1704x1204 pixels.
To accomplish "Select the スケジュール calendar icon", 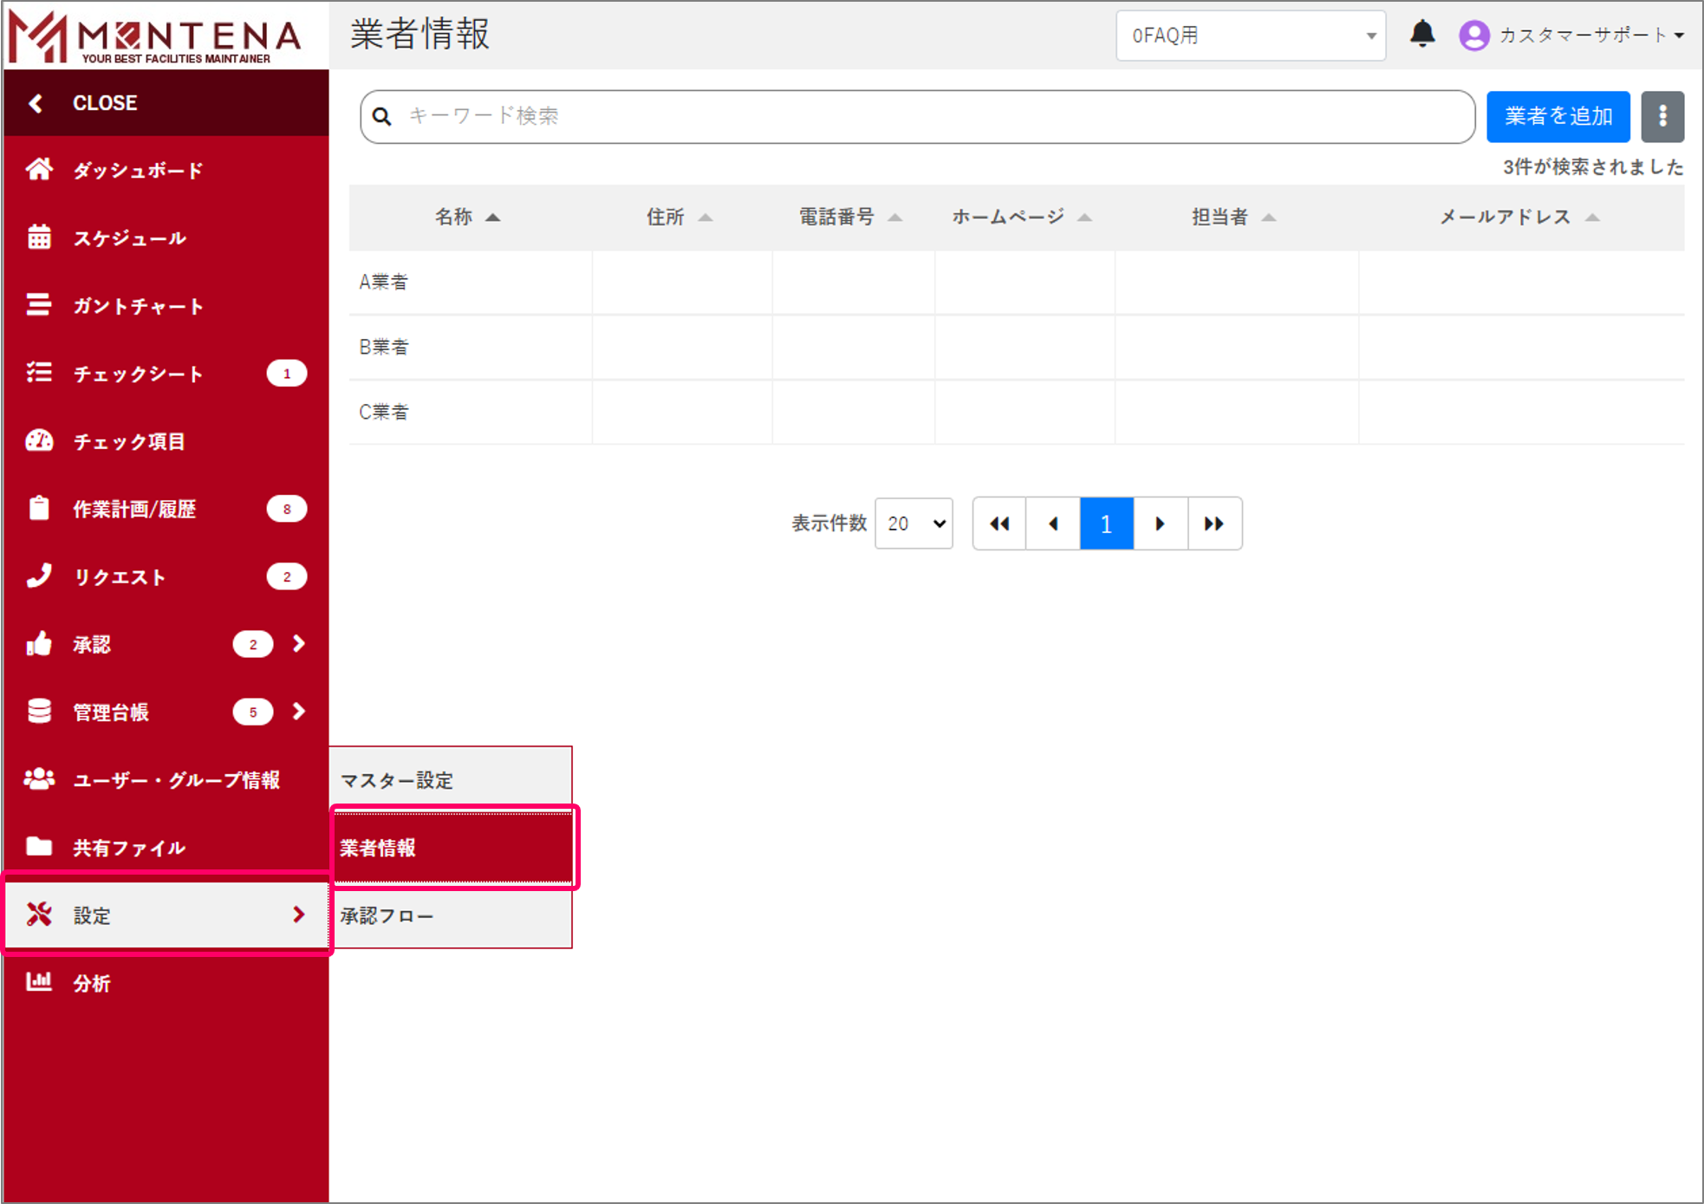I will (x=40, y=238).
